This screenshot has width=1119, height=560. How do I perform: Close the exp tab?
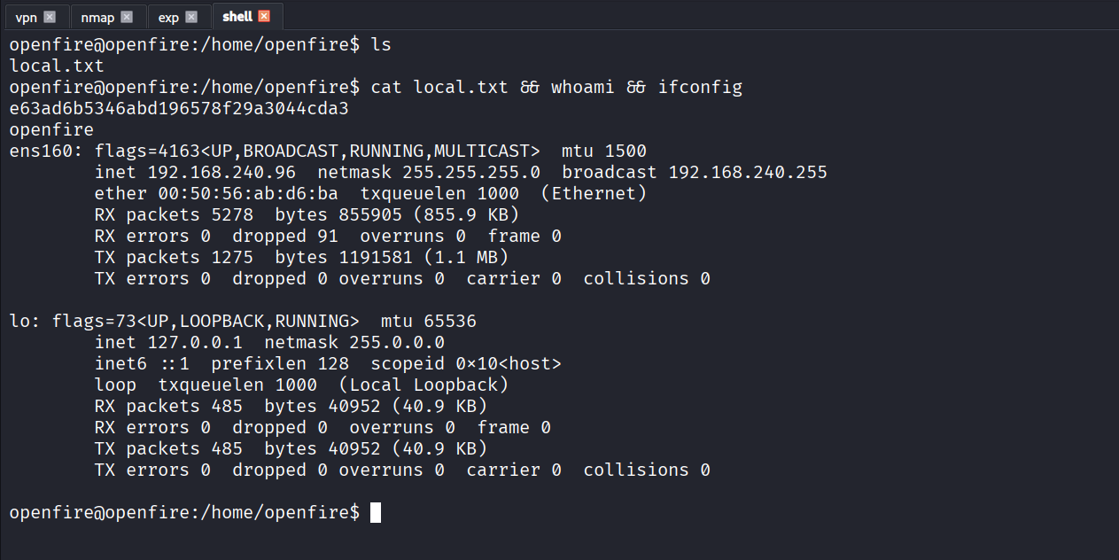(x=191, y=17)
